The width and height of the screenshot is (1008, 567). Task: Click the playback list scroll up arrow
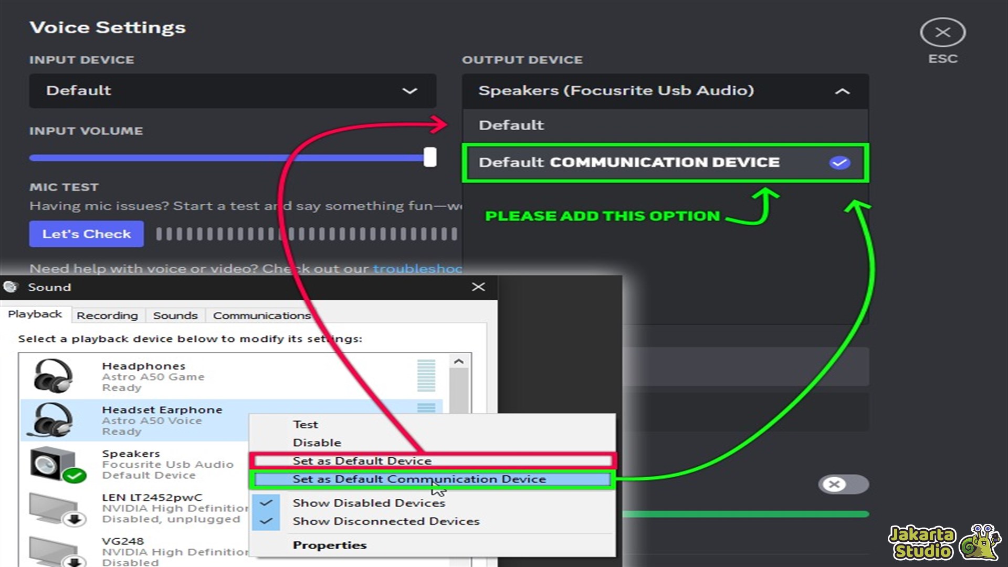click(458, 362)
